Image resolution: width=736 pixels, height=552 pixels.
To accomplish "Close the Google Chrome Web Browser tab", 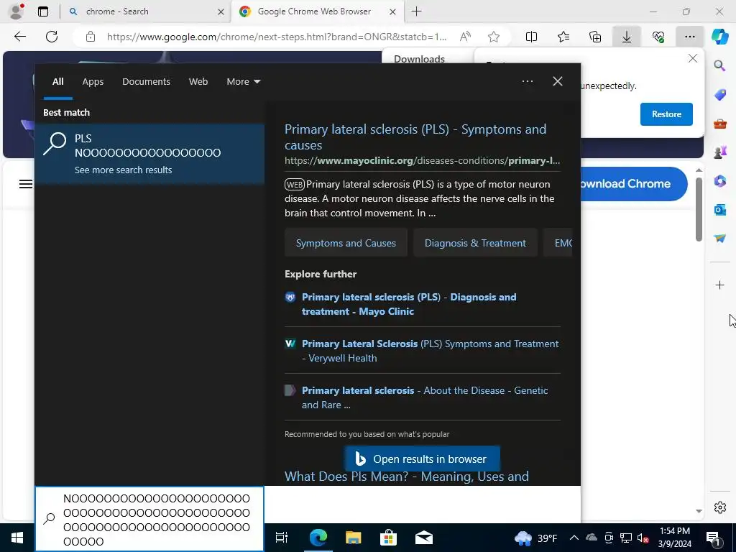I will pos(393,11).
